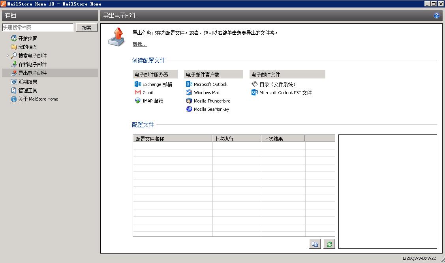Open help via the blue question mark
This screenshot has height=263, width=445.
[x=436, y=16]
